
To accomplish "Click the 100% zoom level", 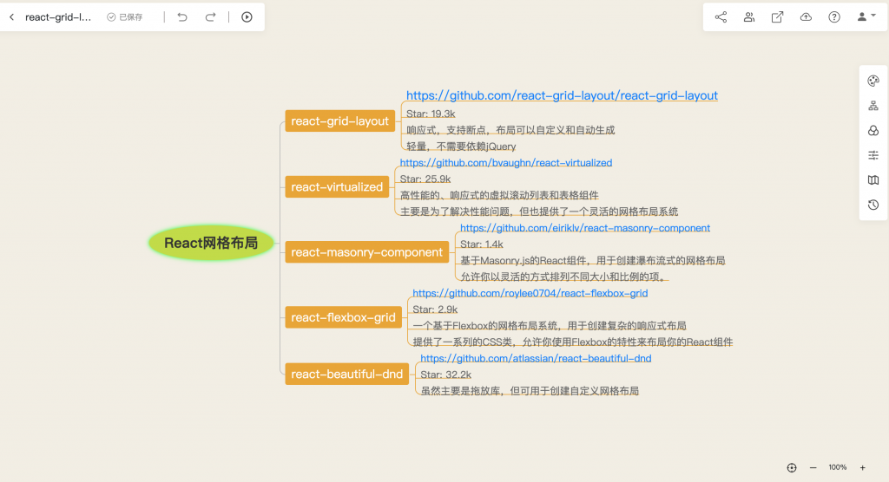I will 838,467.
